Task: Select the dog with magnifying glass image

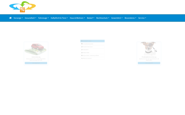Action: pos(149,48)
